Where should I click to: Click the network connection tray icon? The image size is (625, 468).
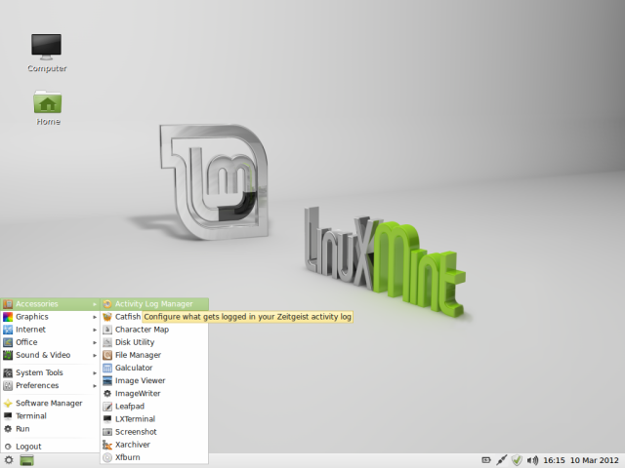[501, 460]
